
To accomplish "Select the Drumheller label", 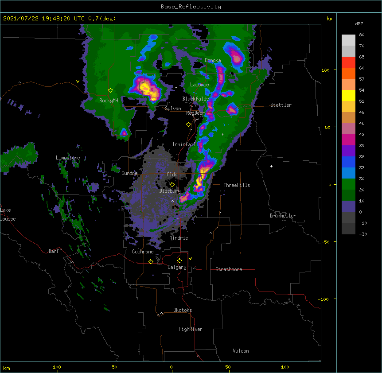I will click(x=283, y=216).
